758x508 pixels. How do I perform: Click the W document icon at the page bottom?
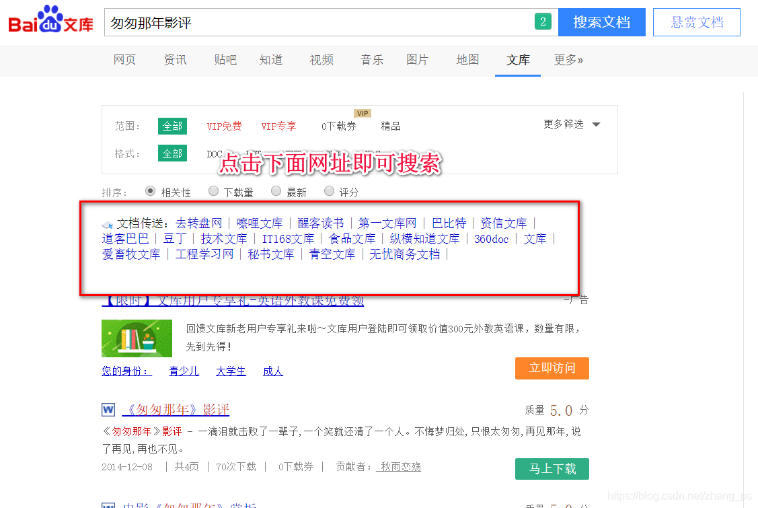coord(108,505)
